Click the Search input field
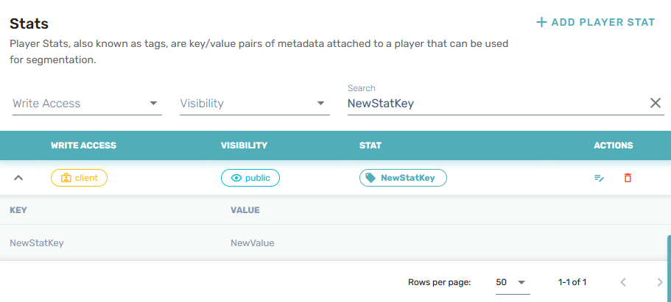Screen dimensions: 671x302 493,104
